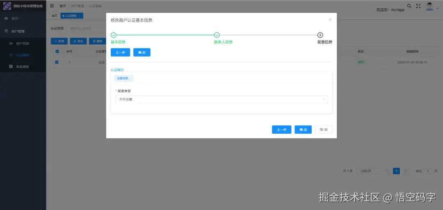The image size is (443, 210).
Task: Click the 修改 button
Action: tap(78, 41)
